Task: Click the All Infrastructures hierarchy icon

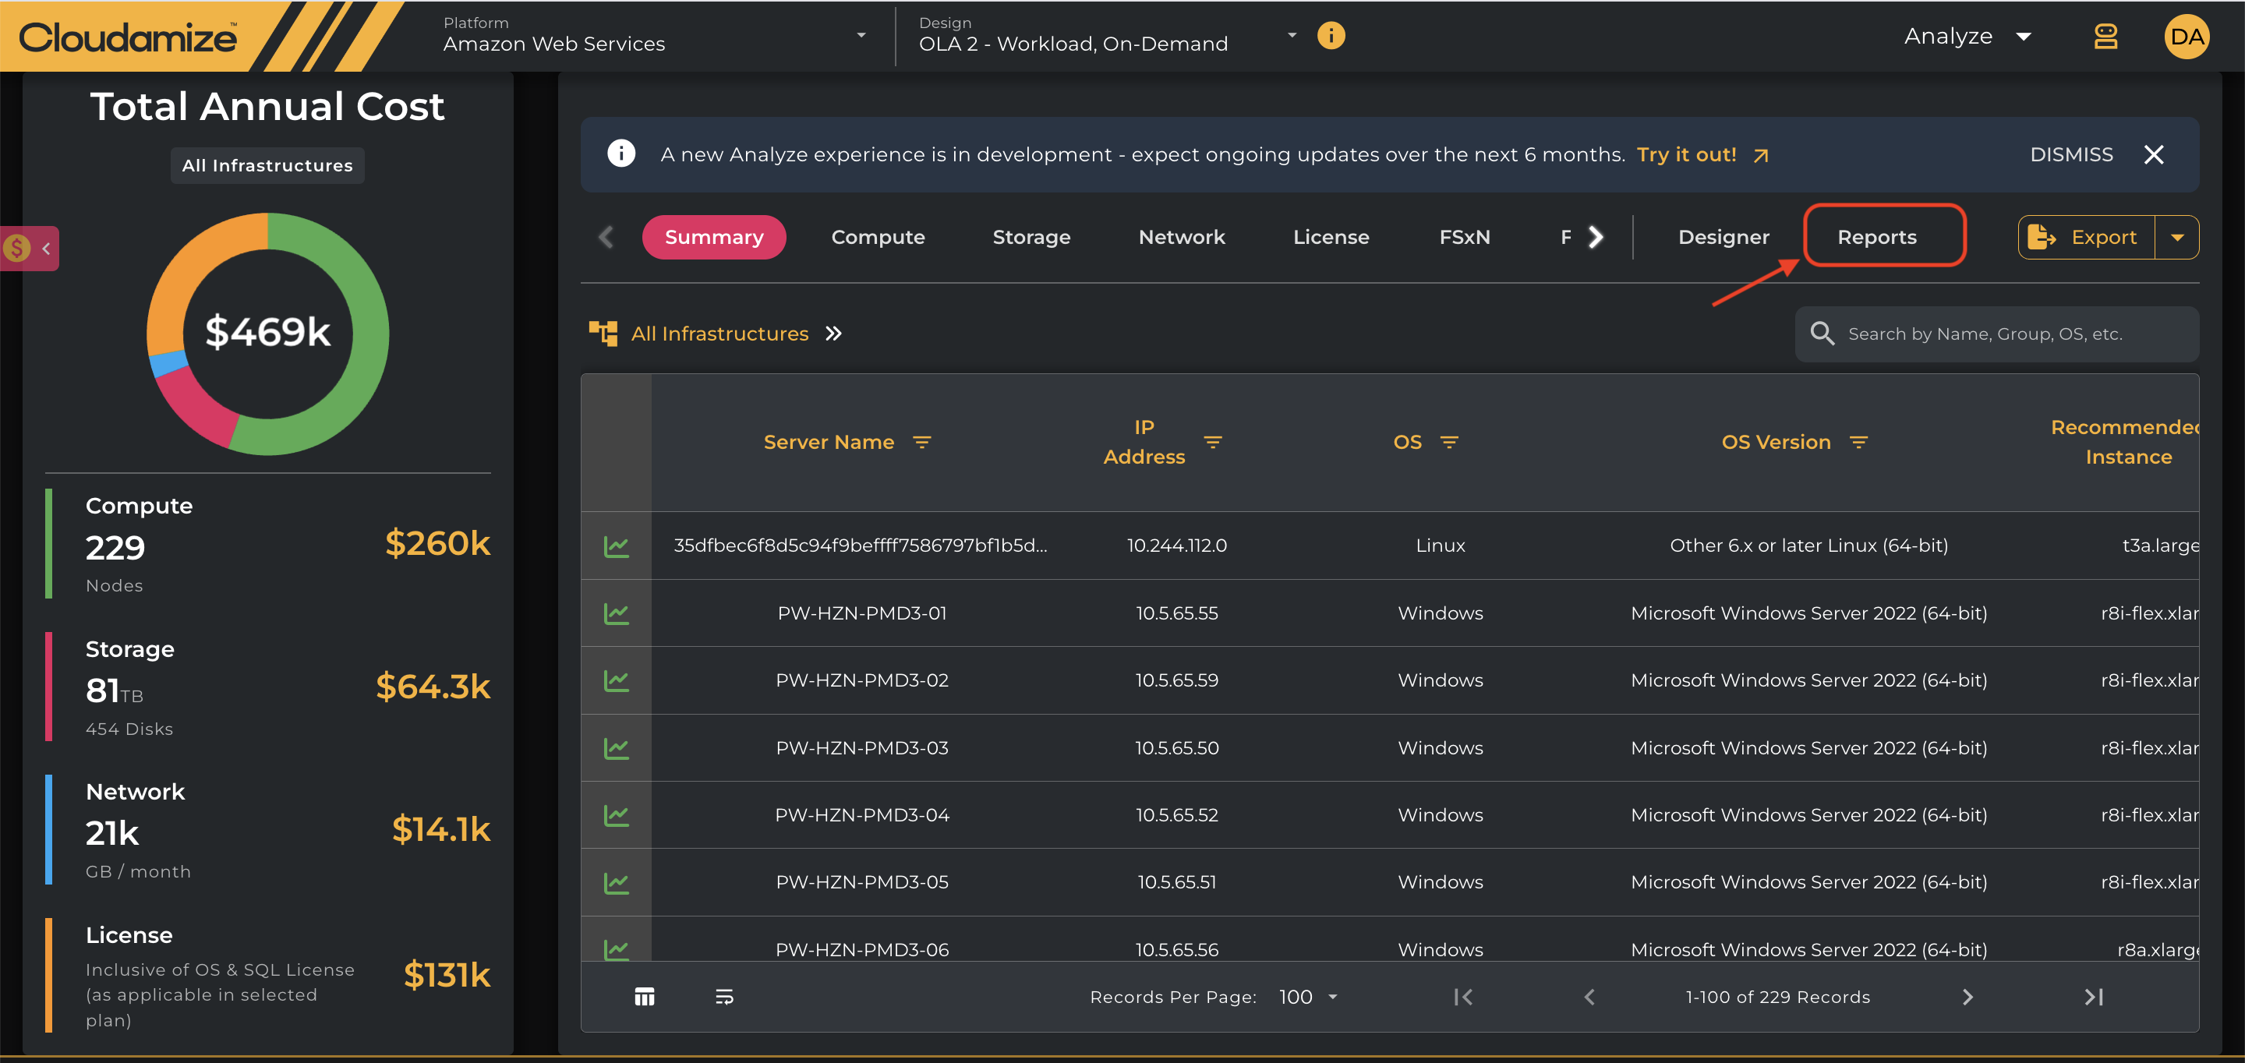Action: point(603,334)
